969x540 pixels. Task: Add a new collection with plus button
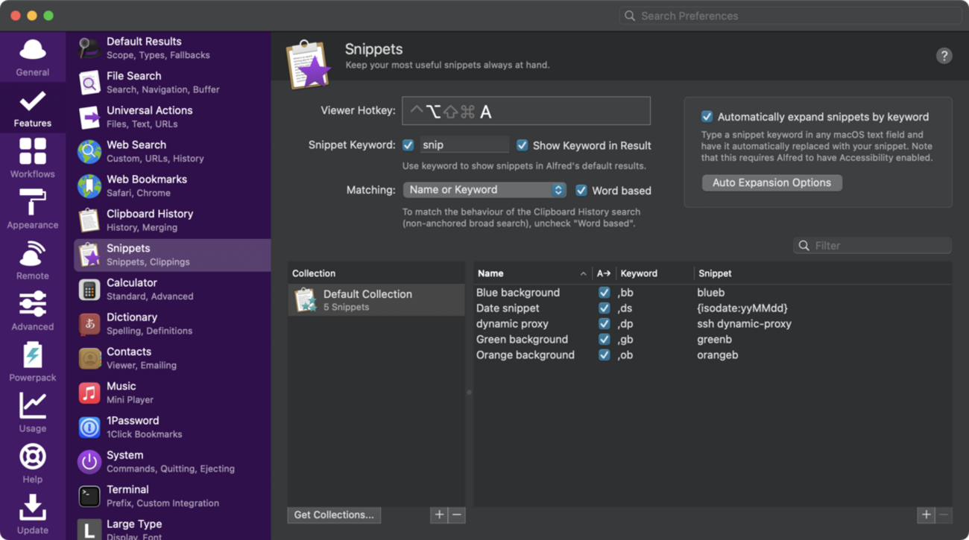pyautogui.click(x=439, y=515)
